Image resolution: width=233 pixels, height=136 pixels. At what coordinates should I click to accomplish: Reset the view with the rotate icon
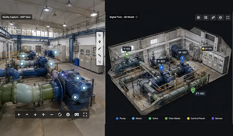(60, 114)
